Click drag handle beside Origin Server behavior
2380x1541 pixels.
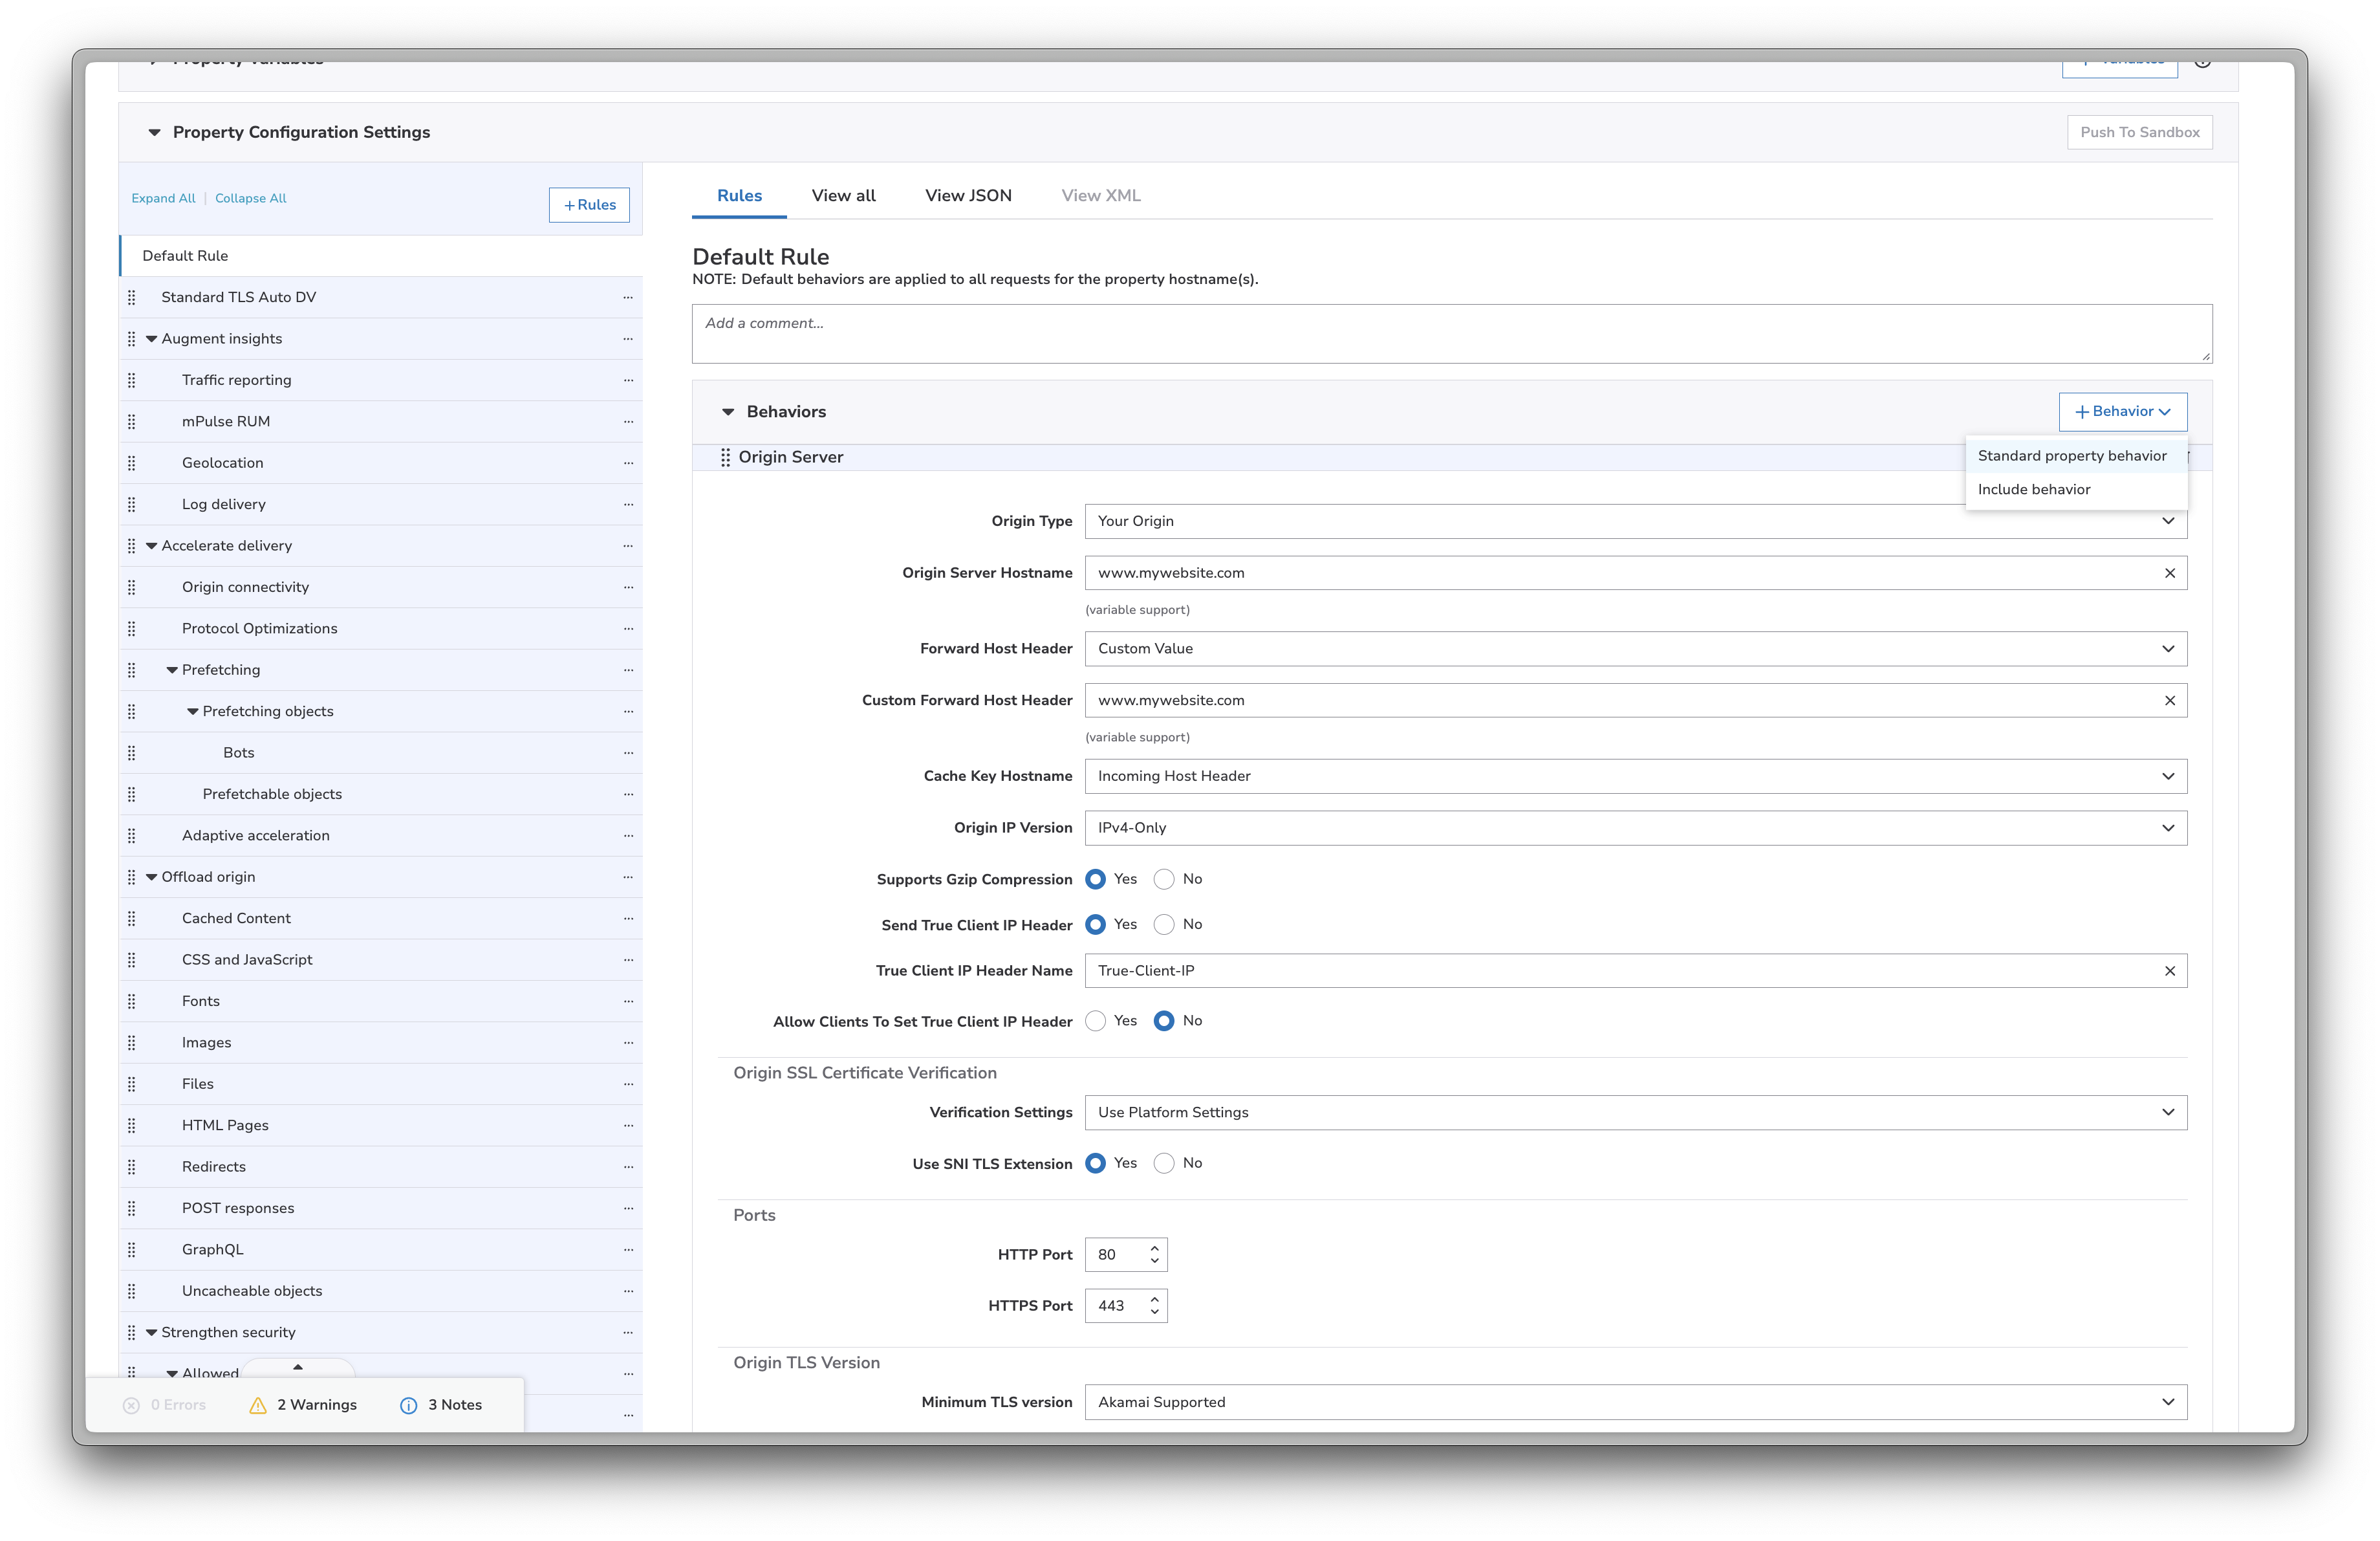coord(725,457)
